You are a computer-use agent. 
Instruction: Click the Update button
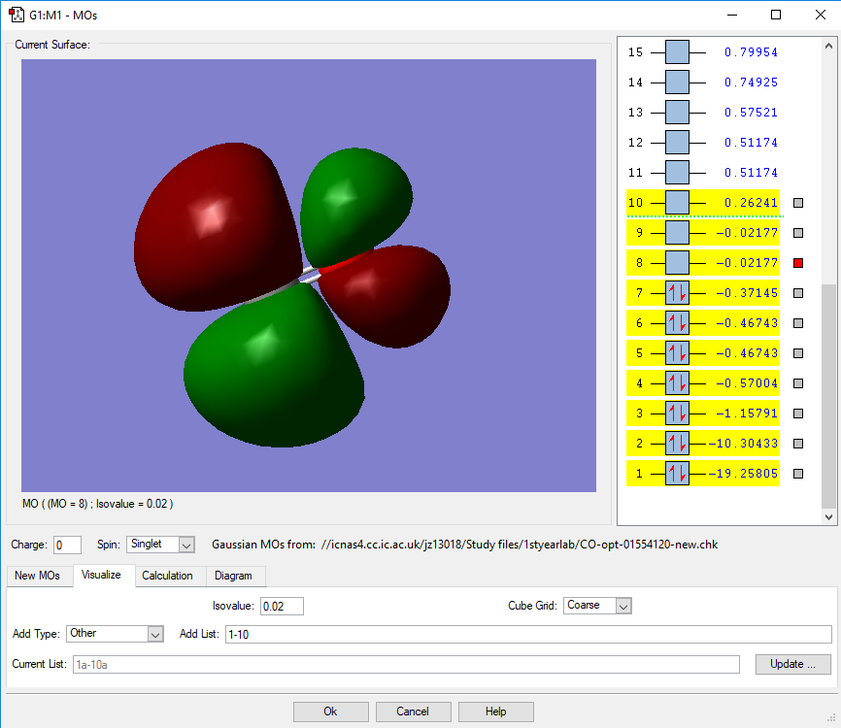click(792, 664)
